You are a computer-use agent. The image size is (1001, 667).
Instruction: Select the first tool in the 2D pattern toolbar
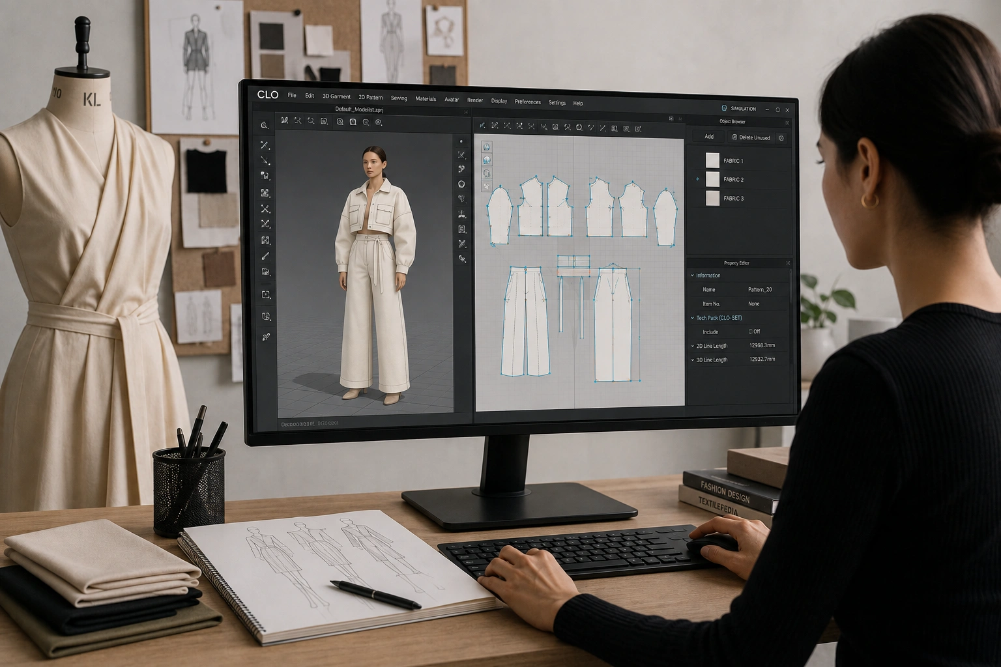point(482,126)
